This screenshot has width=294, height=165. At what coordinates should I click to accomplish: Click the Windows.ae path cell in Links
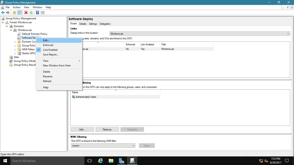pyautogui.click(x=168, y=49)
